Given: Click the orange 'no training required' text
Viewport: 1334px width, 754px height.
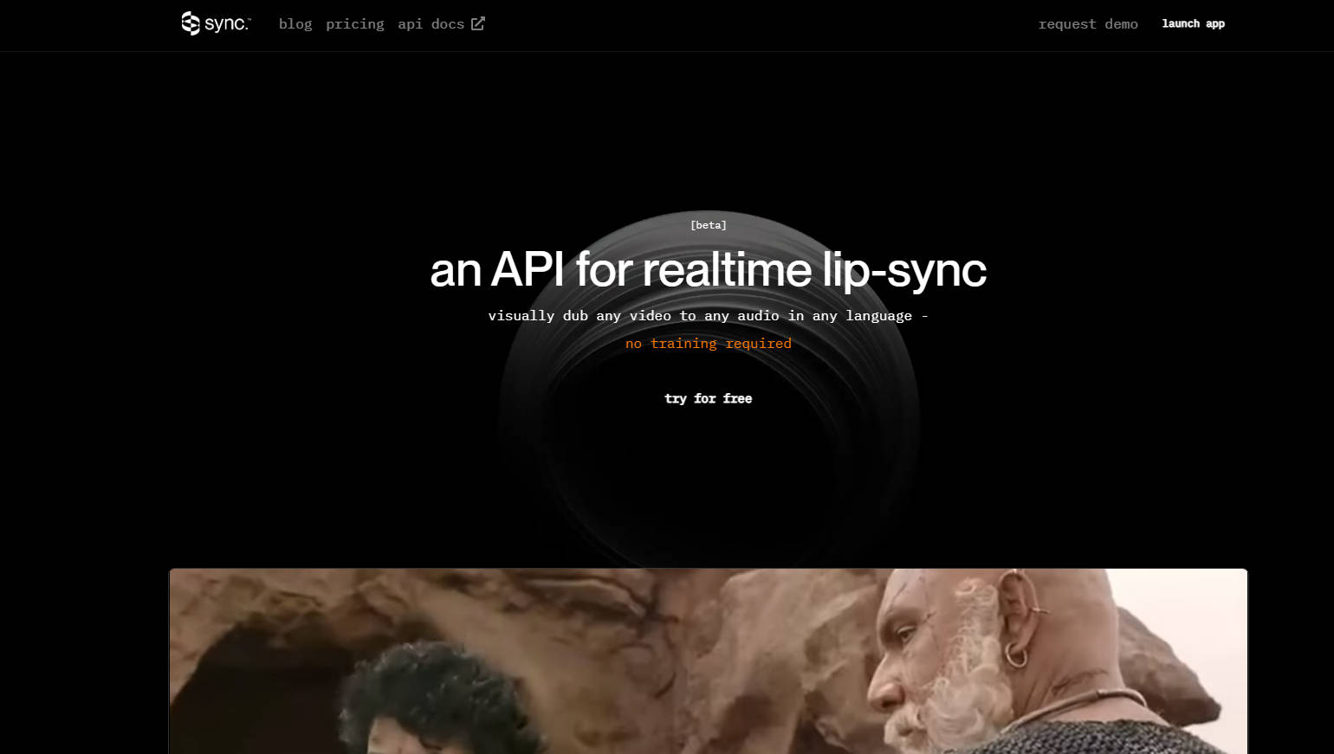Looking at the screenshot, I should pos(709,344).
